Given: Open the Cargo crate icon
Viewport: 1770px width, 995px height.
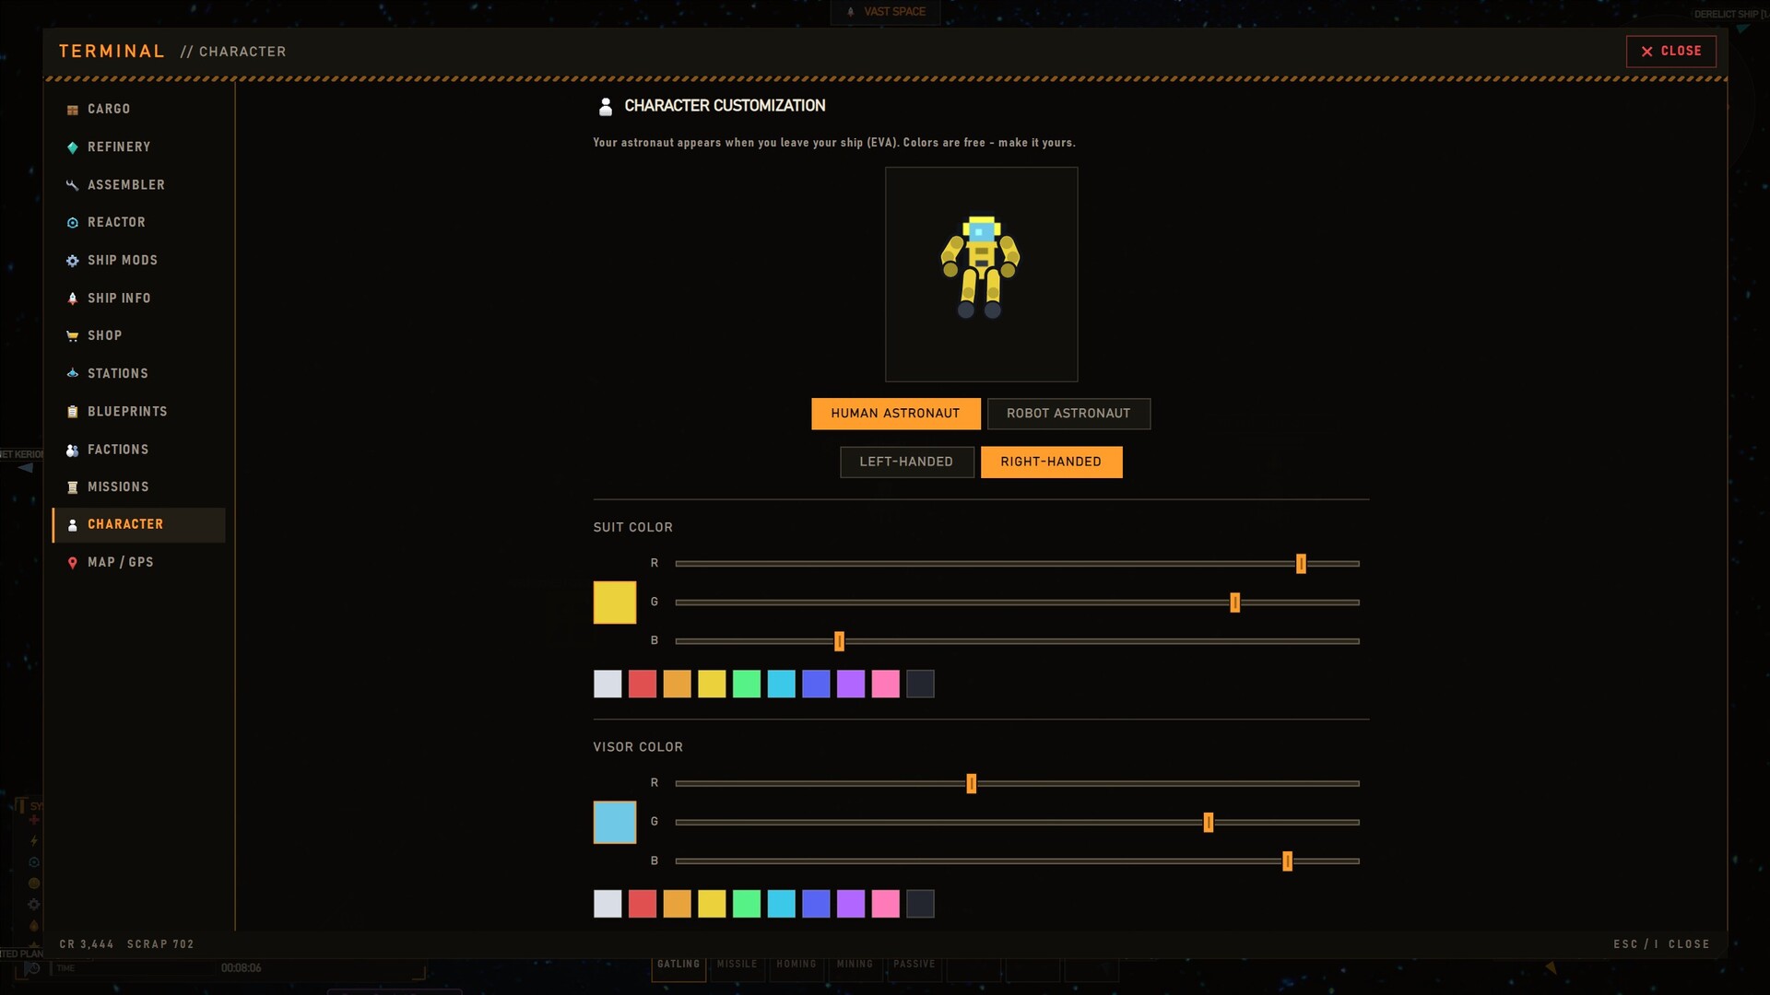Looking at the screenshot, I should coord(72,110).
